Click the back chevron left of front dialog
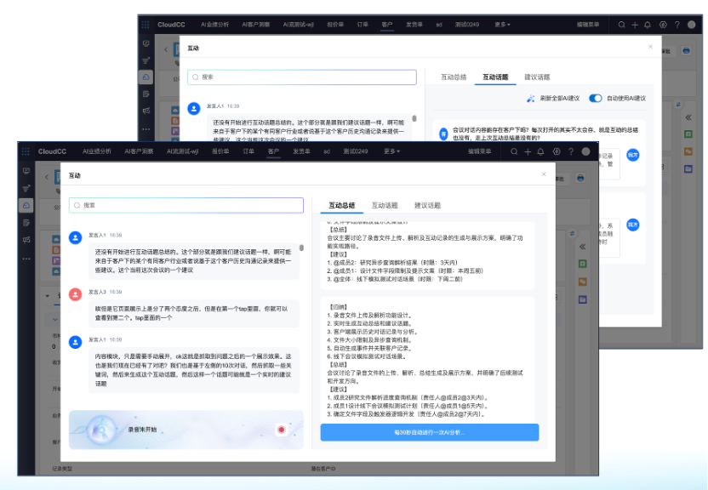The width and height of the screenshot is (708, 490). click(47, 177)
